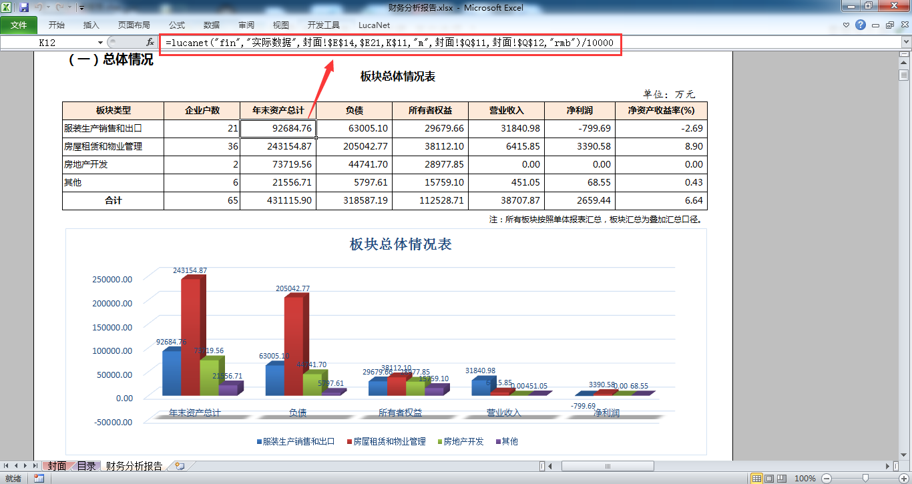The height and width of the screenshot is (484, 912).
Task: Open the 文件 (File) tab
Action: coord(19,25)
